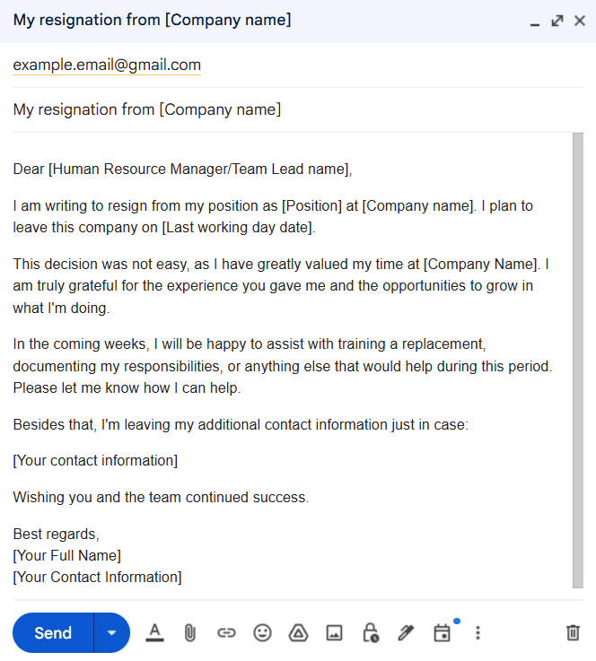This screenshot has width=596, height=661.
Task: Toggle confidential mode lock icon
Action: click(370, 632)
